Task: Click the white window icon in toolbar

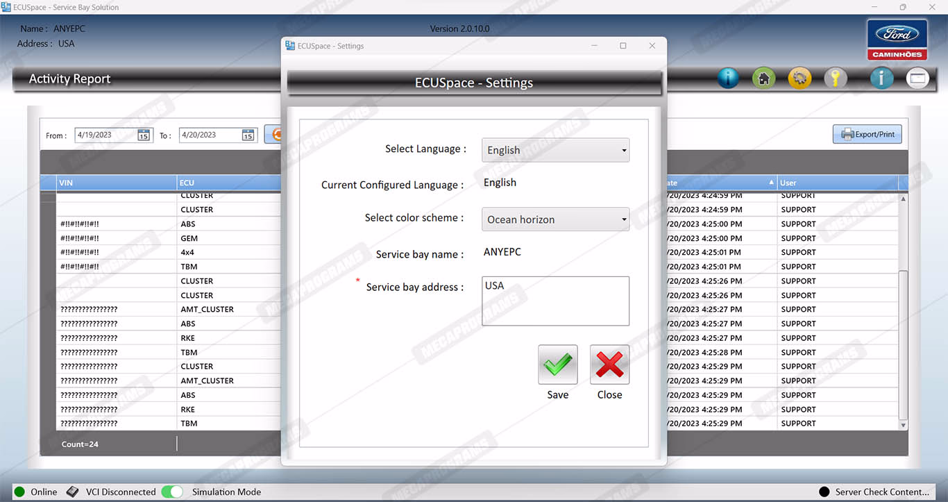Action: tap(917, 78)
